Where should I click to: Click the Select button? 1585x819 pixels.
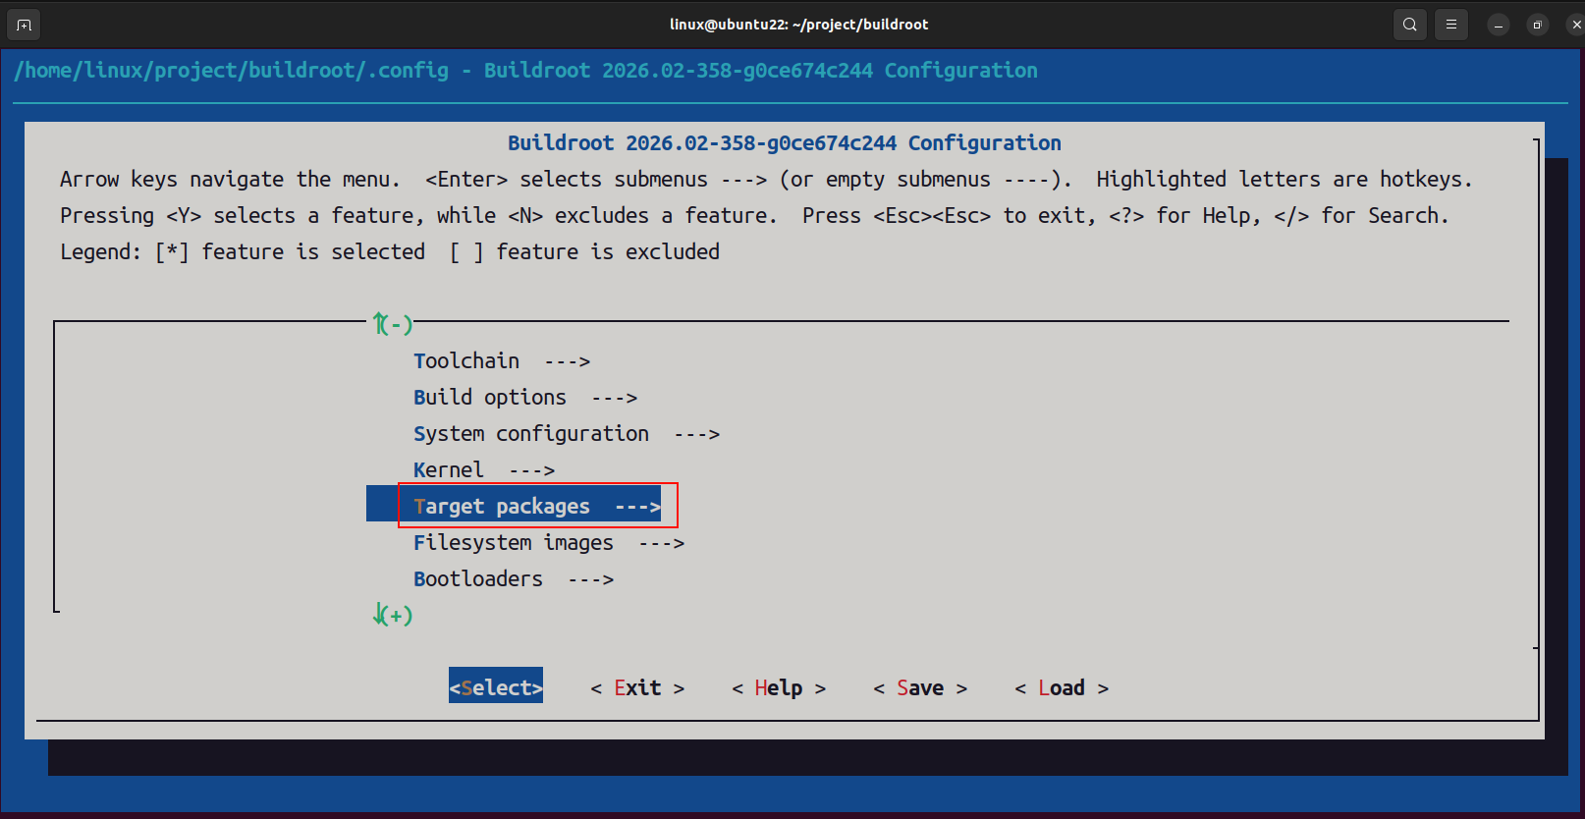click(496, 687)
